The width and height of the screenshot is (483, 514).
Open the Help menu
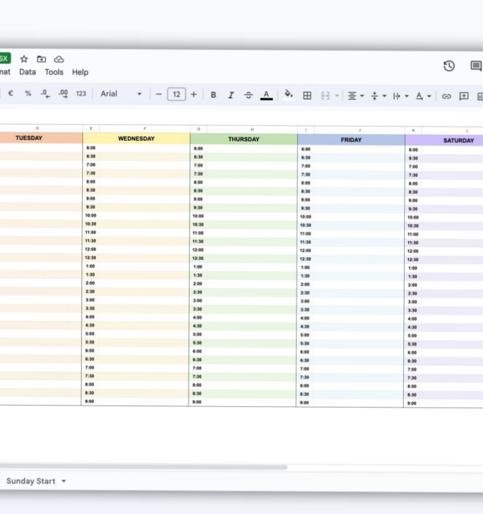pos(80,72)
